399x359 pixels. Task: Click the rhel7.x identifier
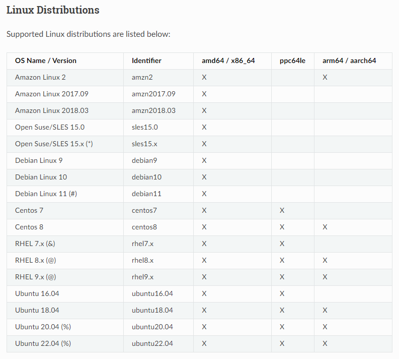pos(142,244)
